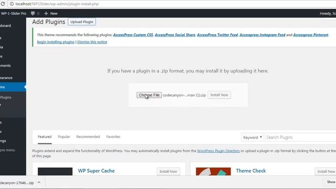Click the site info icon in address bar
This screenshot has height=189, width=336.
(x=12, y=4)
